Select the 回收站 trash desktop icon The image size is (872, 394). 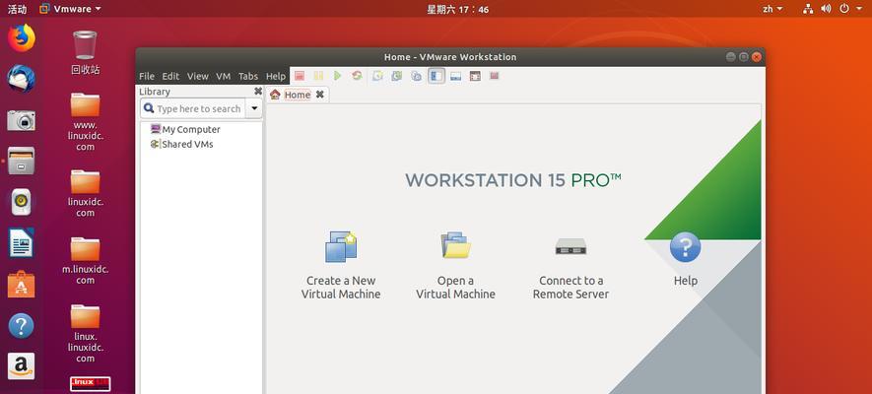pyautogui.click(x=85, y=53)
